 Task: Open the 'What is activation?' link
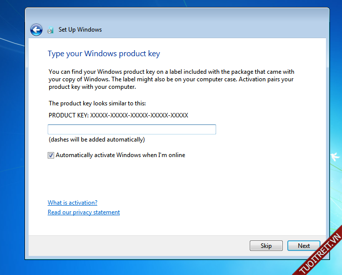click(x=72, y=203)
